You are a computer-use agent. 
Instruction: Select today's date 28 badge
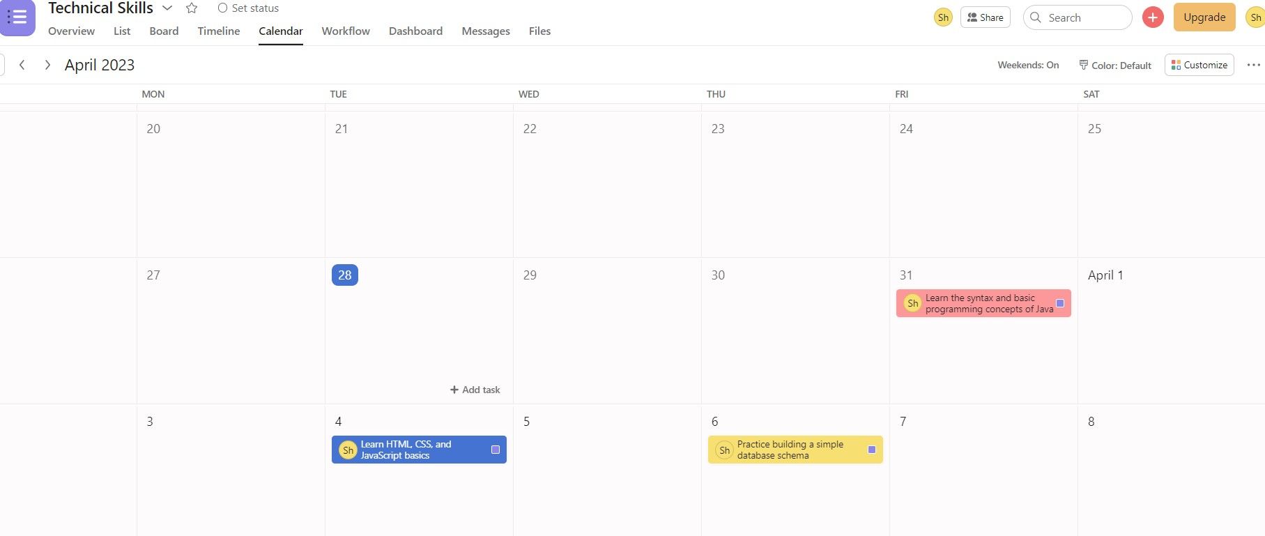click(x=345, y=275)
